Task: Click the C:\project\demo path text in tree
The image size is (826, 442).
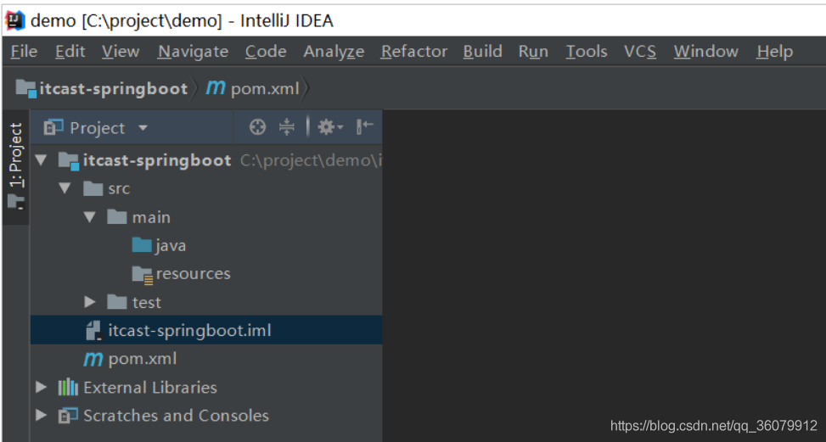Action: [311, 160]
